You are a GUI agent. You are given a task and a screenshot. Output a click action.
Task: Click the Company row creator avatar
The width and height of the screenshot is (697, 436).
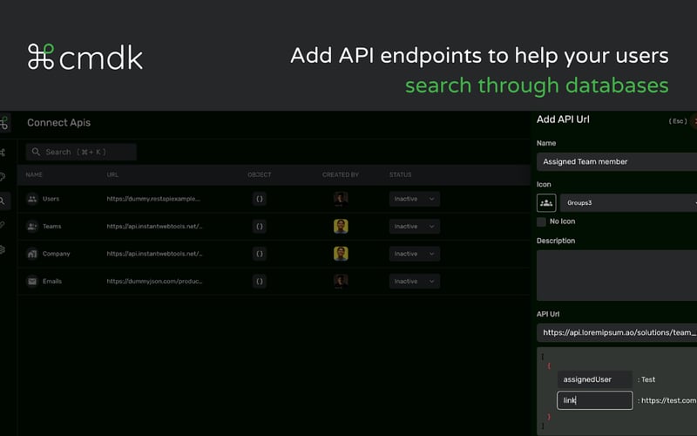pyautogui.click(x=341, y=254)
